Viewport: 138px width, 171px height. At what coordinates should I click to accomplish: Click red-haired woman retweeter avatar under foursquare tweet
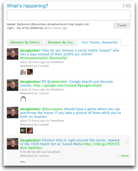[30, 131]
